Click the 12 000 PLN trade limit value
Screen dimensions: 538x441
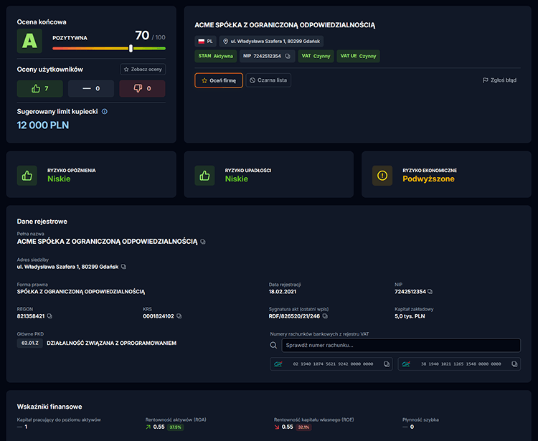coord(43,125)
